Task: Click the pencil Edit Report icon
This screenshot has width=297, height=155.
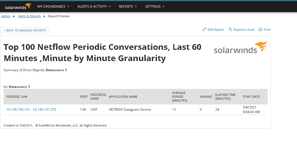Action: click(204, 29)
